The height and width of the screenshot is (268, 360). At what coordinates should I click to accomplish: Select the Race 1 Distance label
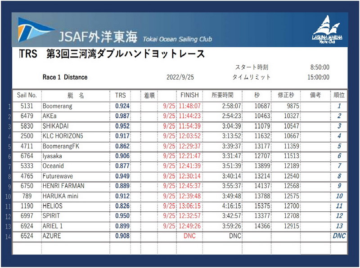[65, 77]
